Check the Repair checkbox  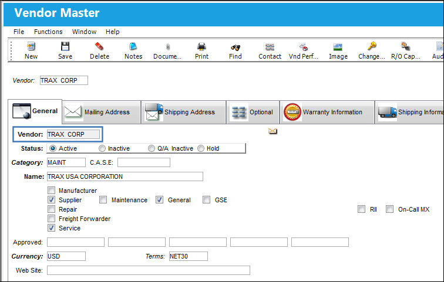(51, 209)
